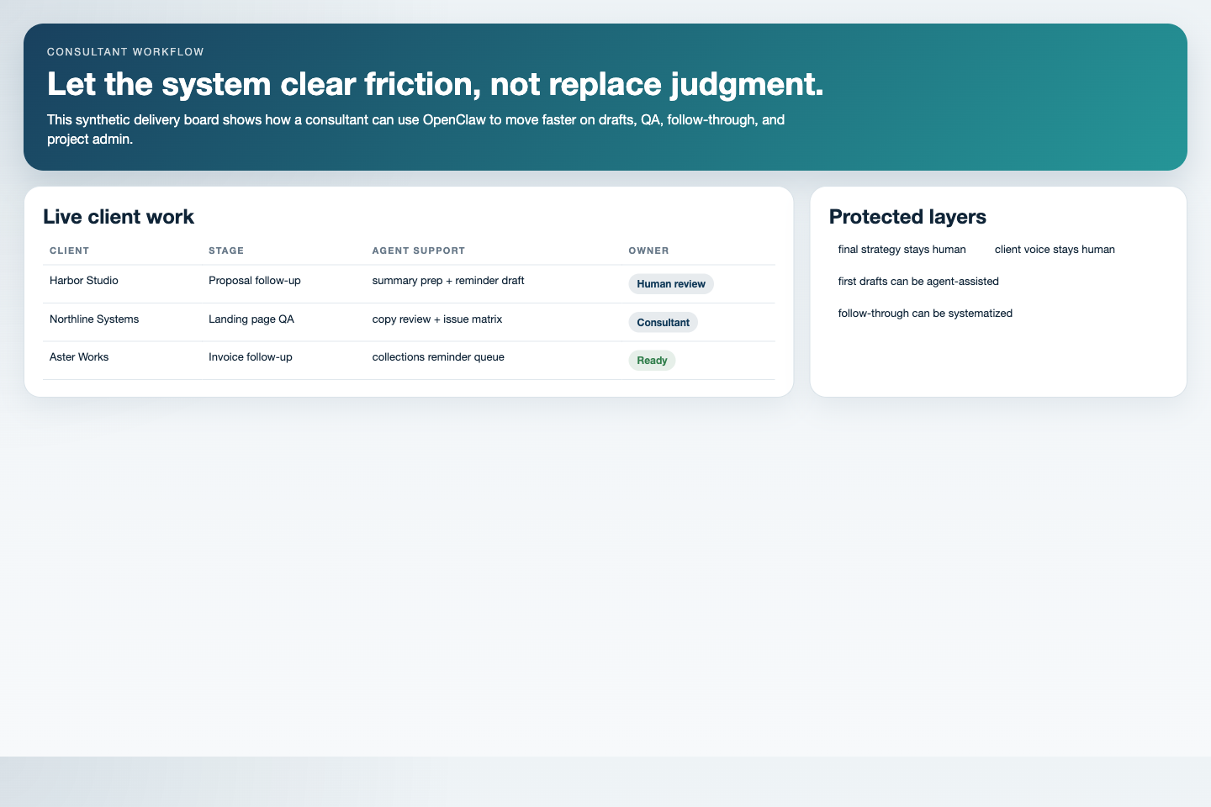Select the Landing page QA stage
This screenshot has height=807, width=1211.
[251, 319]
